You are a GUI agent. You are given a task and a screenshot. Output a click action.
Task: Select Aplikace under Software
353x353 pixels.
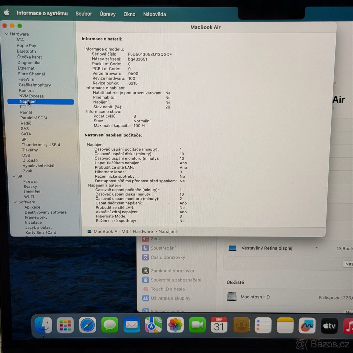32,207
